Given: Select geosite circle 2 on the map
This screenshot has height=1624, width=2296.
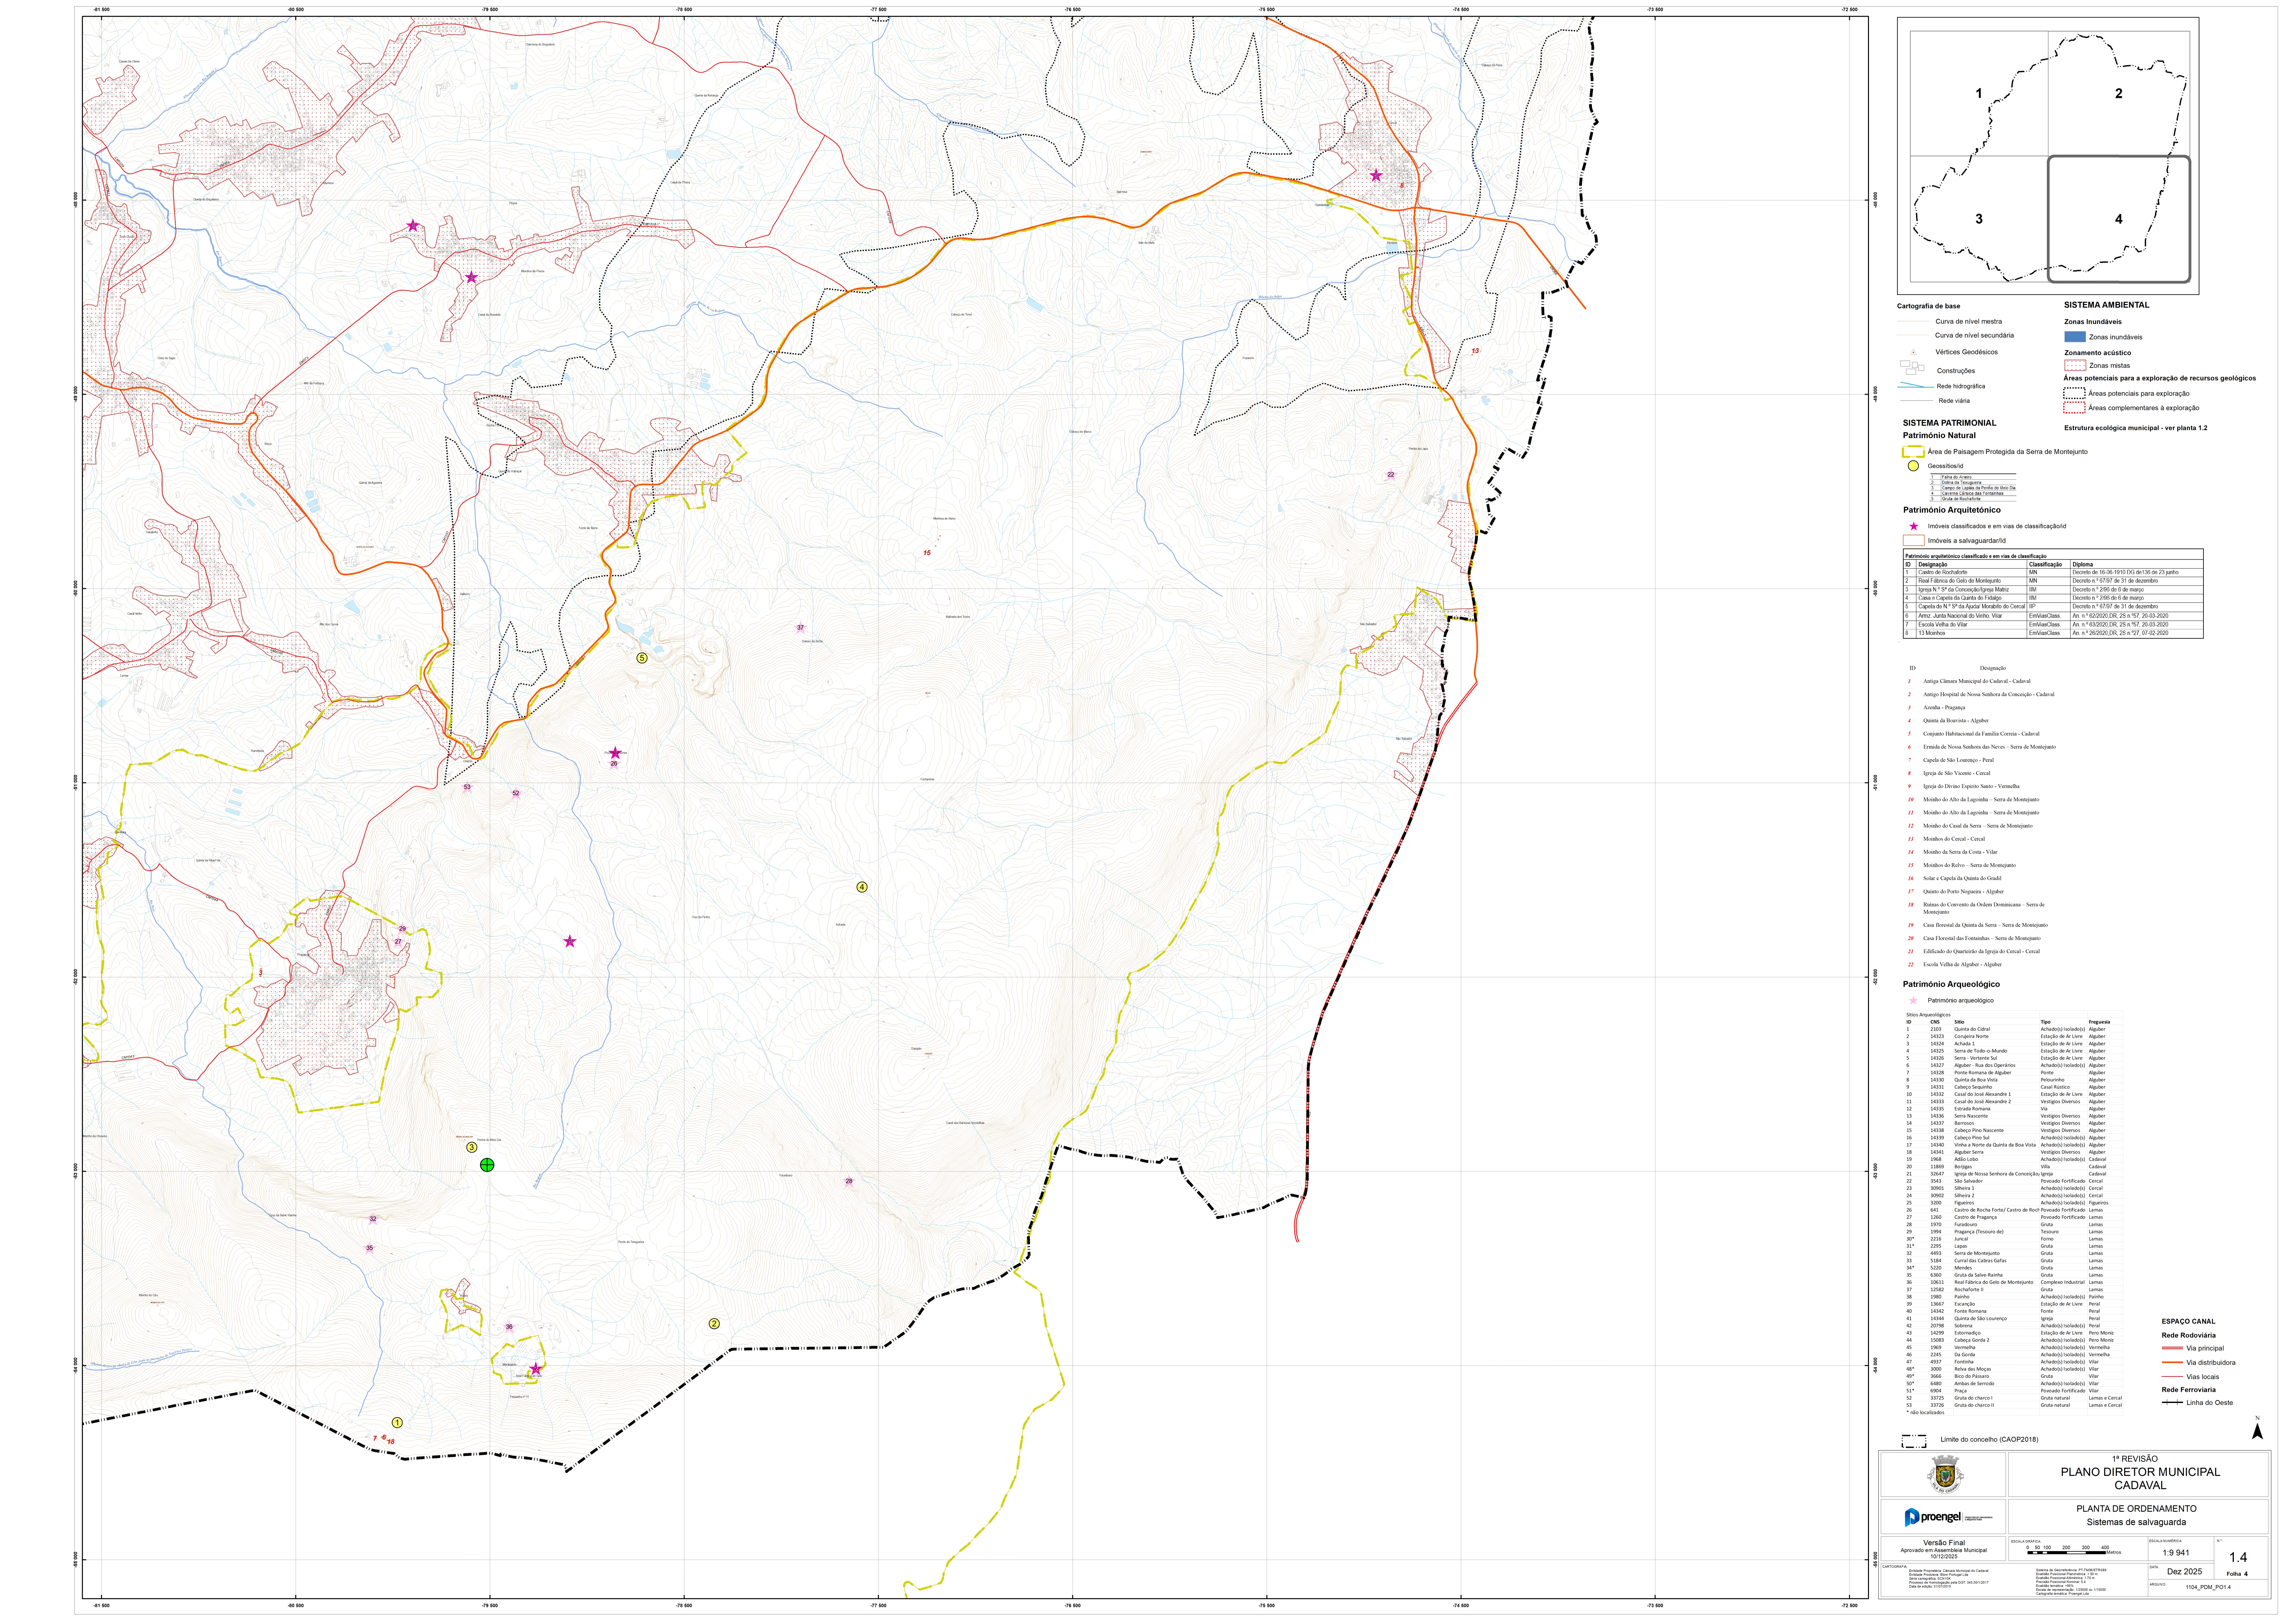Looking at the screenshot, I should (x=714, y=1324).
